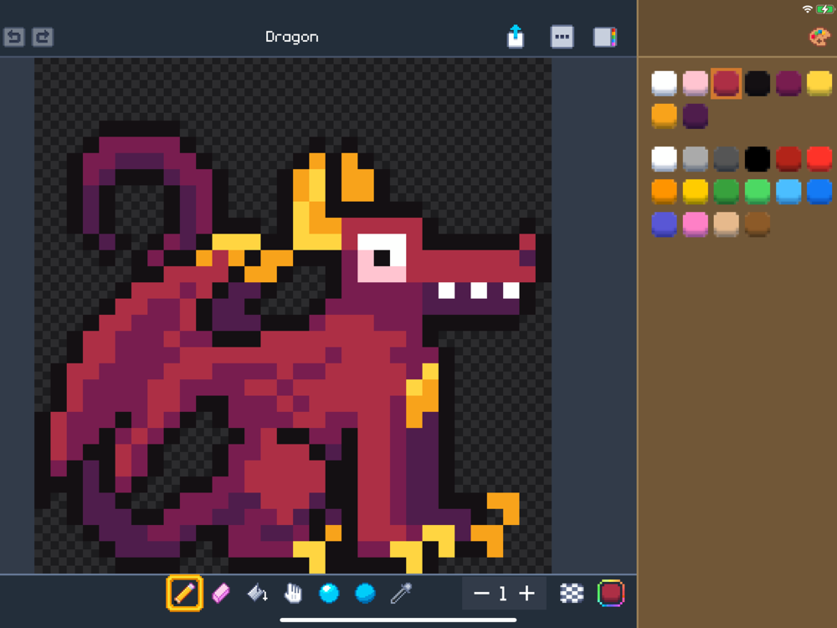Open the Share export icon
Viewport: 837px width, 628px height.
(x=516, y=37)
